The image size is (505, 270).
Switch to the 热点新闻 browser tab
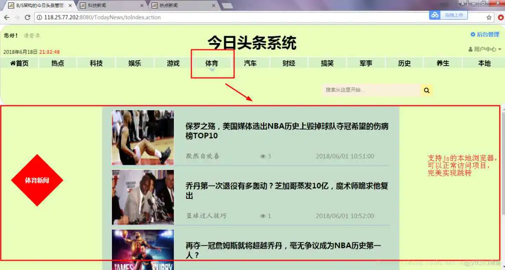click(181, 6)
